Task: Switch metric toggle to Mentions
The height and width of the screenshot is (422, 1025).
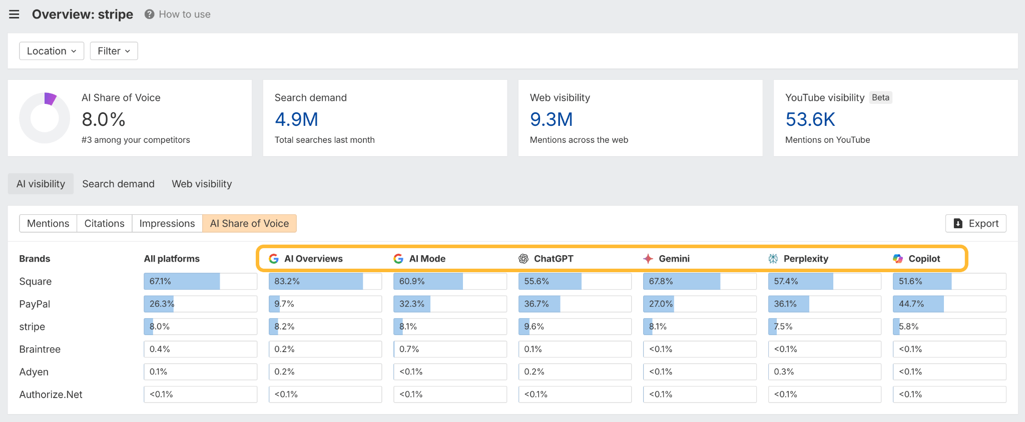Action: pos(48,223)
